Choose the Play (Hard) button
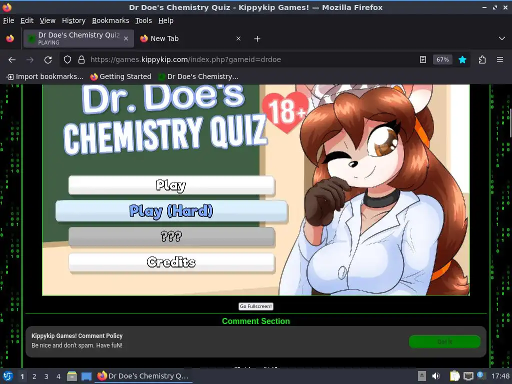This screenshot has height=384, width=512. click(x=171, y=211)
